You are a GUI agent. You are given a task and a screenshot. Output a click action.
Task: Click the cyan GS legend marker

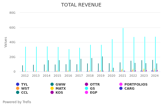(x=87, y=89)
